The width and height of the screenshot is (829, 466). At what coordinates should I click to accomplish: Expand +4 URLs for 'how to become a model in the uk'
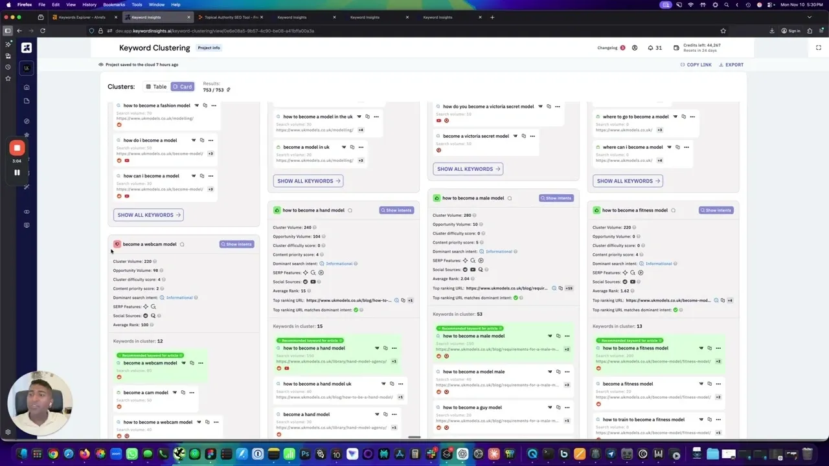(x=361, y=130)
